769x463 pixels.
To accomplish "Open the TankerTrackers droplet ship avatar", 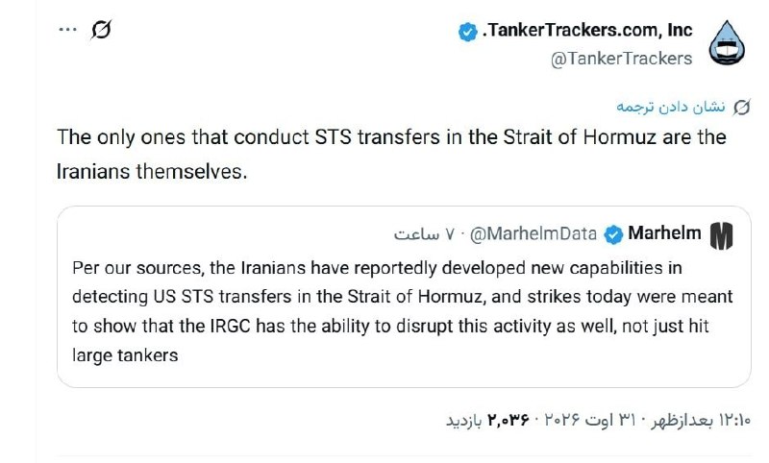I will 727,43.
